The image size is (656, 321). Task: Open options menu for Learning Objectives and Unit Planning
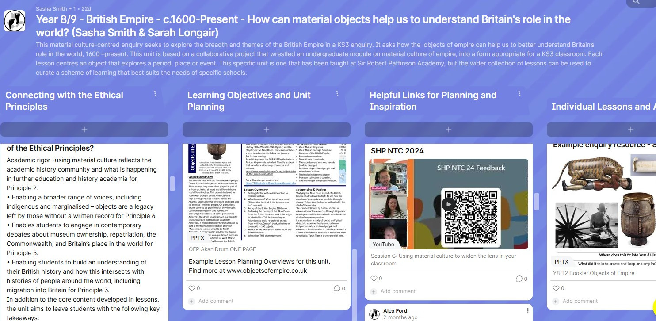[x=337, y=93]
